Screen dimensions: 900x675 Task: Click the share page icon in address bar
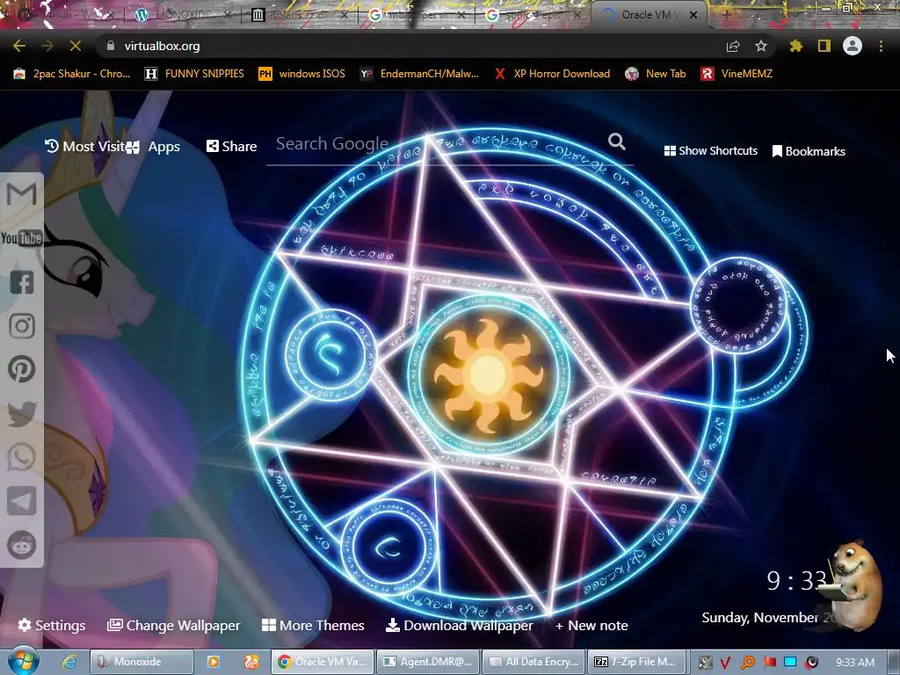click(733, 46)
